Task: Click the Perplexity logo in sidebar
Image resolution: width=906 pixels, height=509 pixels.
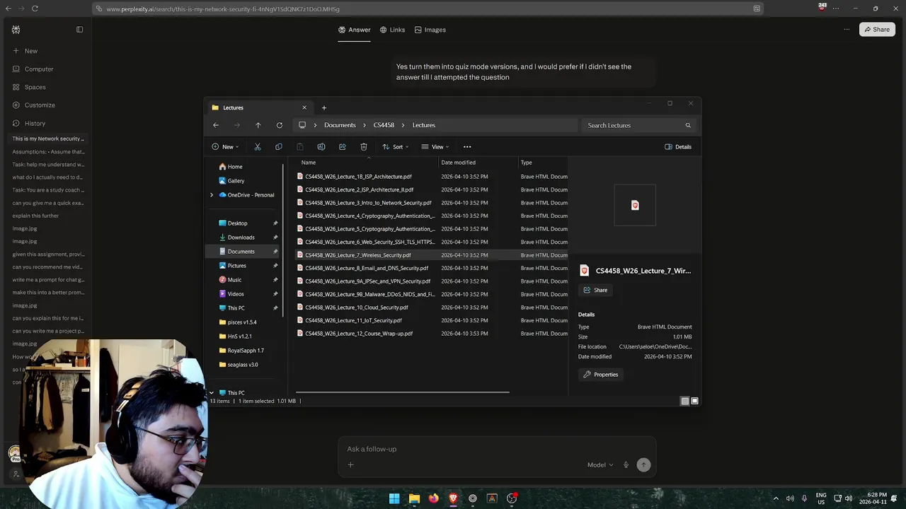Action: coord(16,30)
